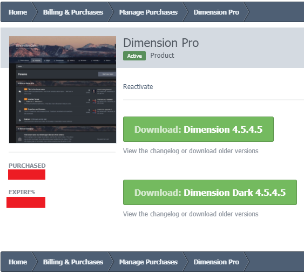The height and width of the screenshot is (273, 304).
Task: Download Dimension 4.5.4.5 theme
Action: click(198, 129)
